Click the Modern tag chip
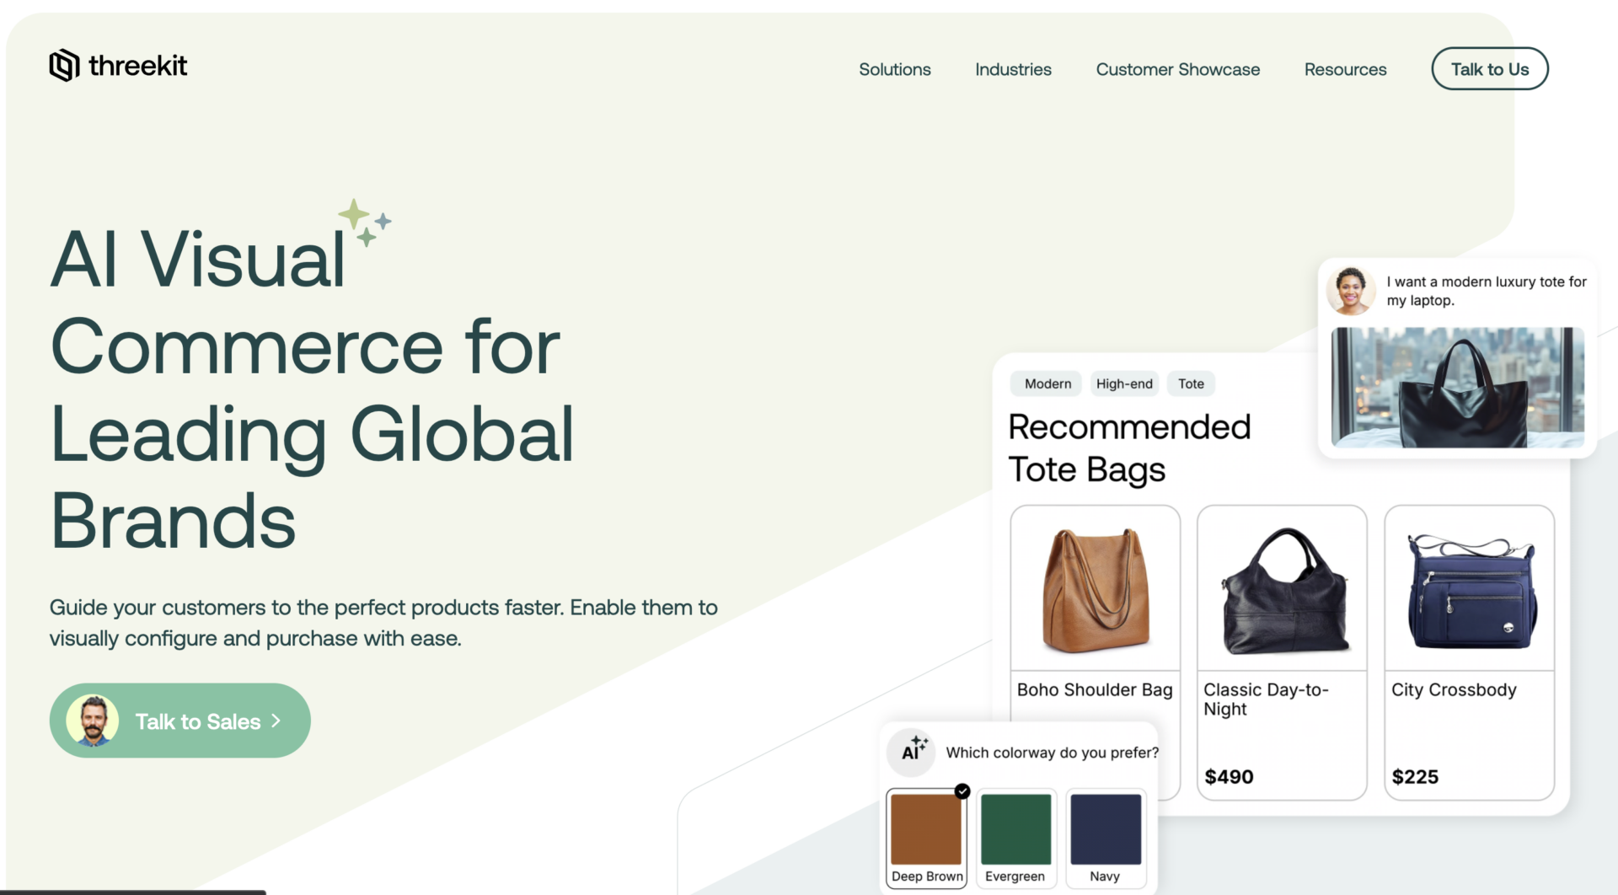Viewport: 1618px width, 895px height. click(1047, 384)
